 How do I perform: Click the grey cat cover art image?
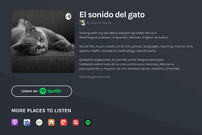43,42
